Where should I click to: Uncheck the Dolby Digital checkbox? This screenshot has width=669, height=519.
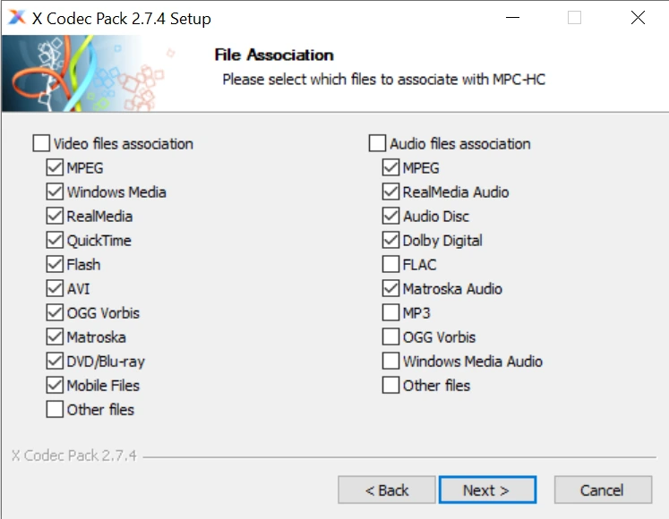[x=390, y=241]
